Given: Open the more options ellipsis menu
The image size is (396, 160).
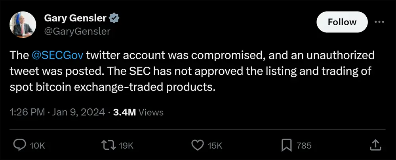Looking at the screenshot, I should coord(379,22).
